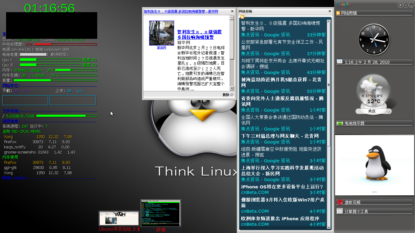Click the up arrow of article popup scrollbar

coord(232,18)
